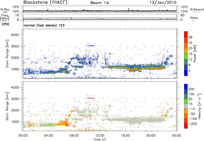The width and height of the screenshot is (204, 141).
Task: Click the 'Time UT' axis title
Action: click(100, 139)
